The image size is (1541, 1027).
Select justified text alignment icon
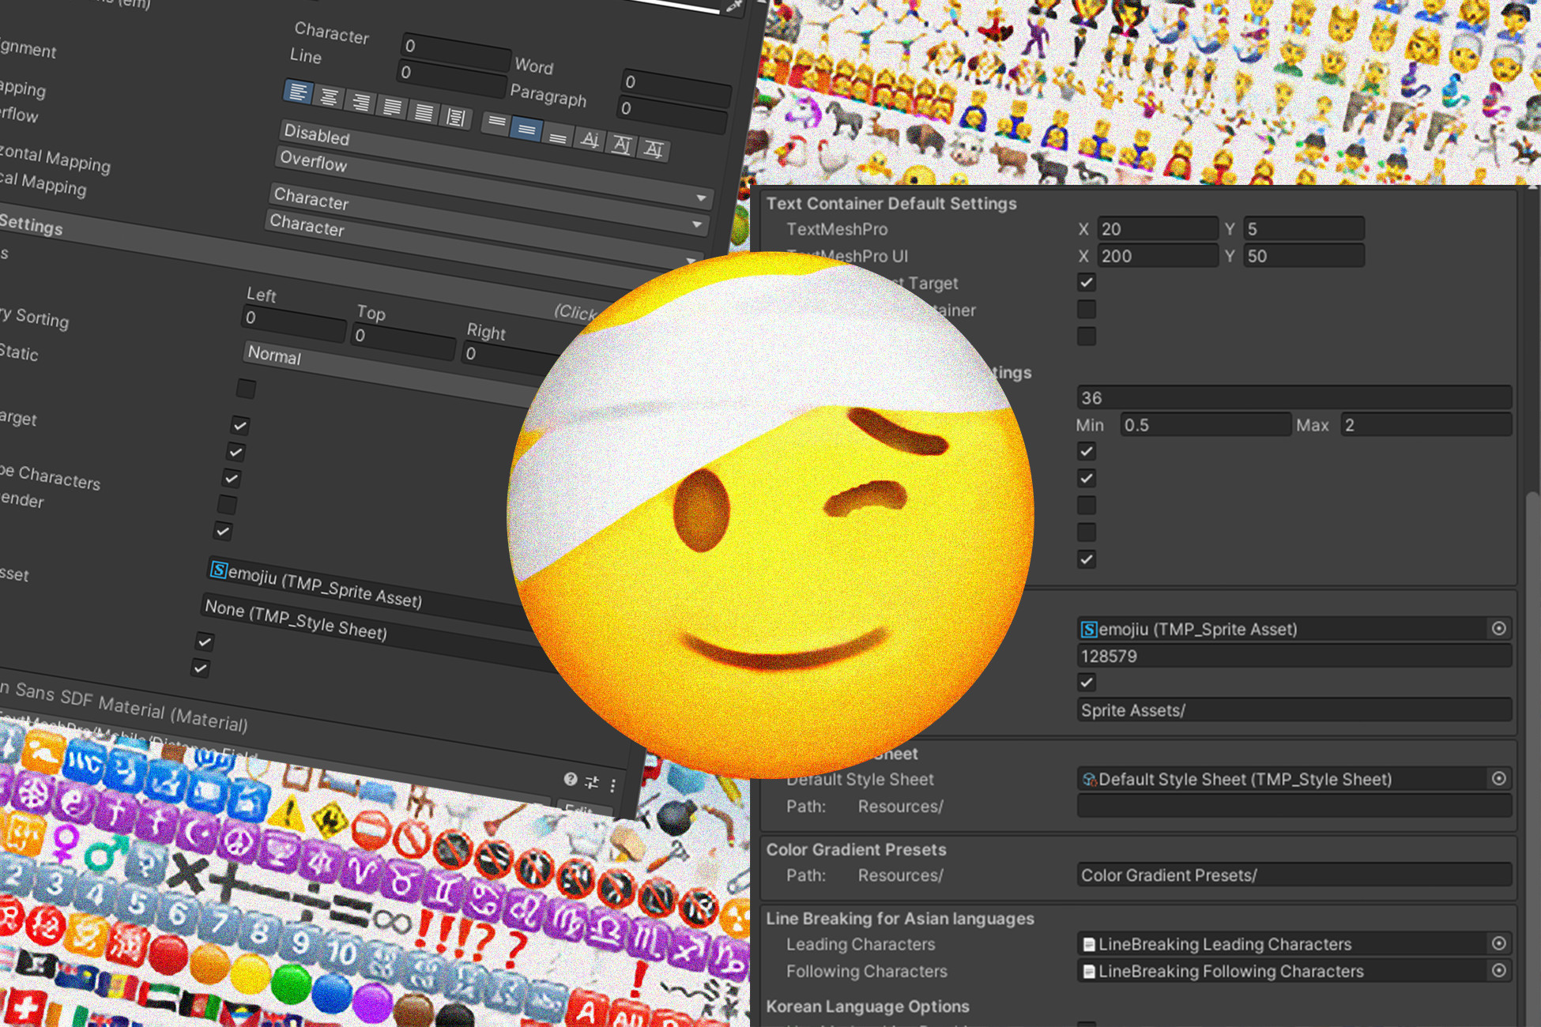(x=392, y=107)
